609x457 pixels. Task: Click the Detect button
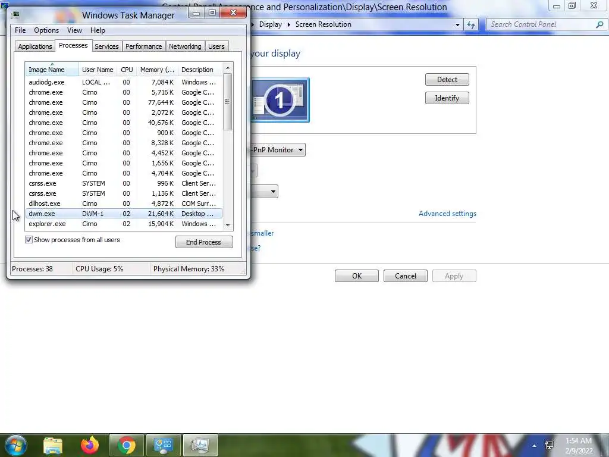pos(447,80)
